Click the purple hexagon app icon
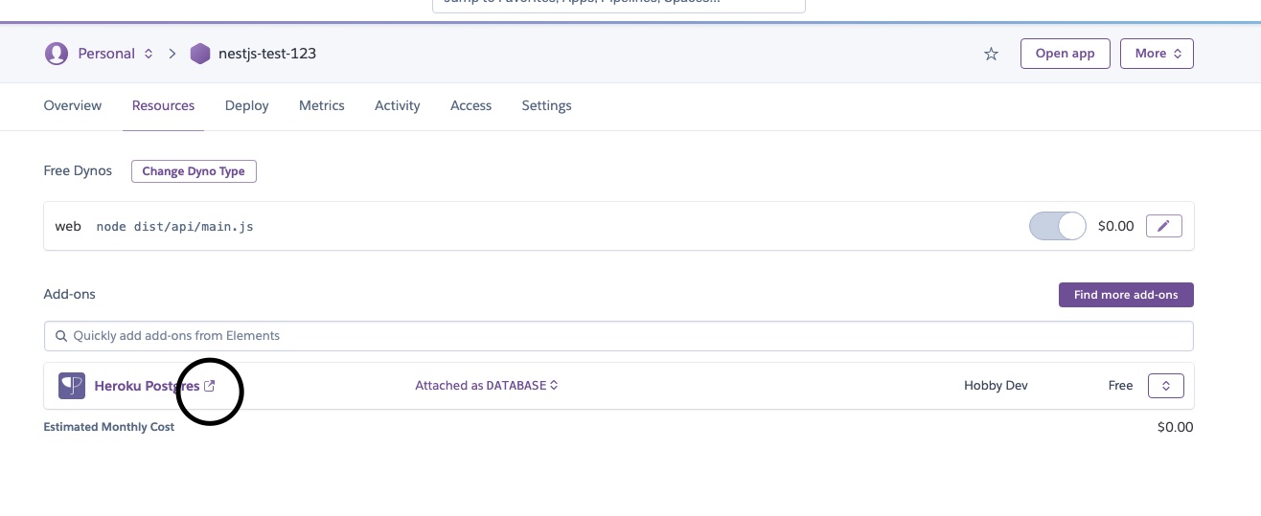 tap(199, 54)
